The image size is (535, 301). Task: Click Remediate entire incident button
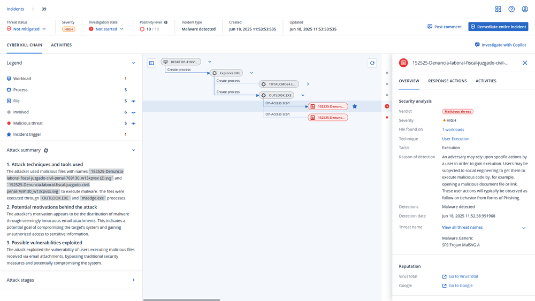tap(498, 27)
